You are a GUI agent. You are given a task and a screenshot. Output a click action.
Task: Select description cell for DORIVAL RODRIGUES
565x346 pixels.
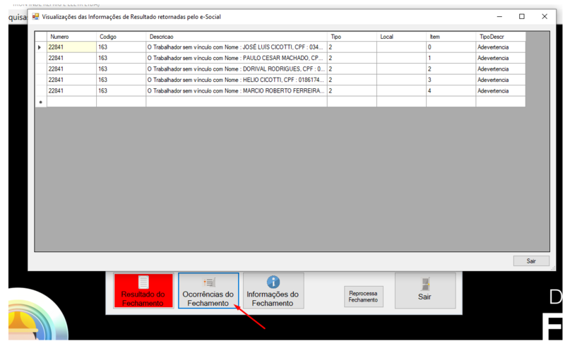(237, 68)
